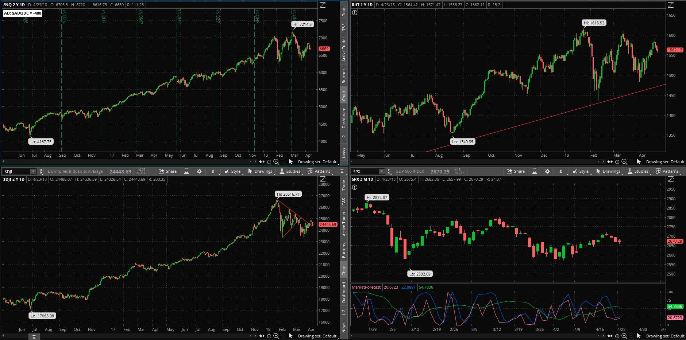The width and height of the screenshot is (686, 340).
Task: Click the Share button in SPX chart toolbar
Action: [x=516, y=171]
